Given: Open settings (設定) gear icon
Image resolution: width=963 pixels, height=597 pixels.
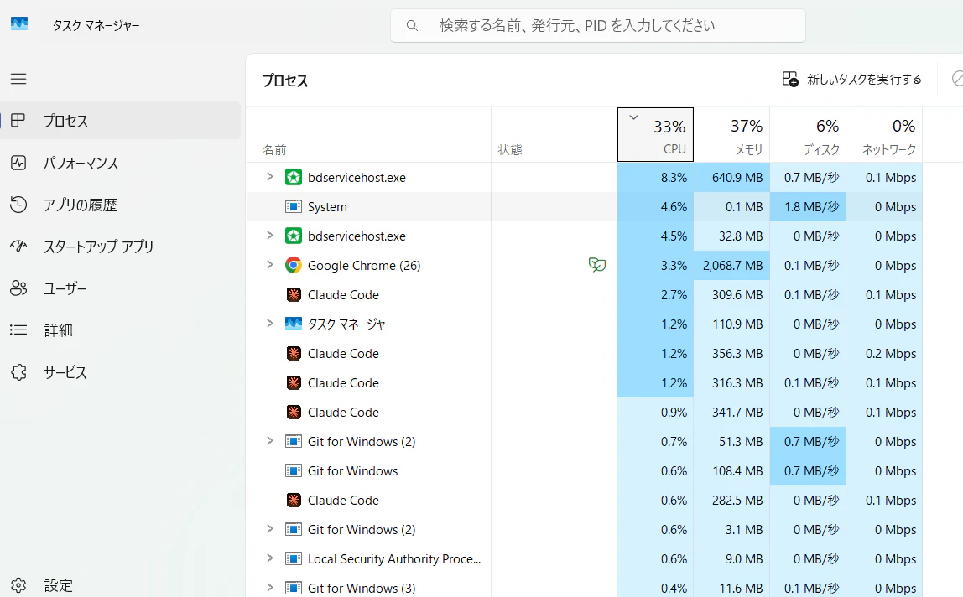Looking at the screenshot, I should click(x=18, y=585).
